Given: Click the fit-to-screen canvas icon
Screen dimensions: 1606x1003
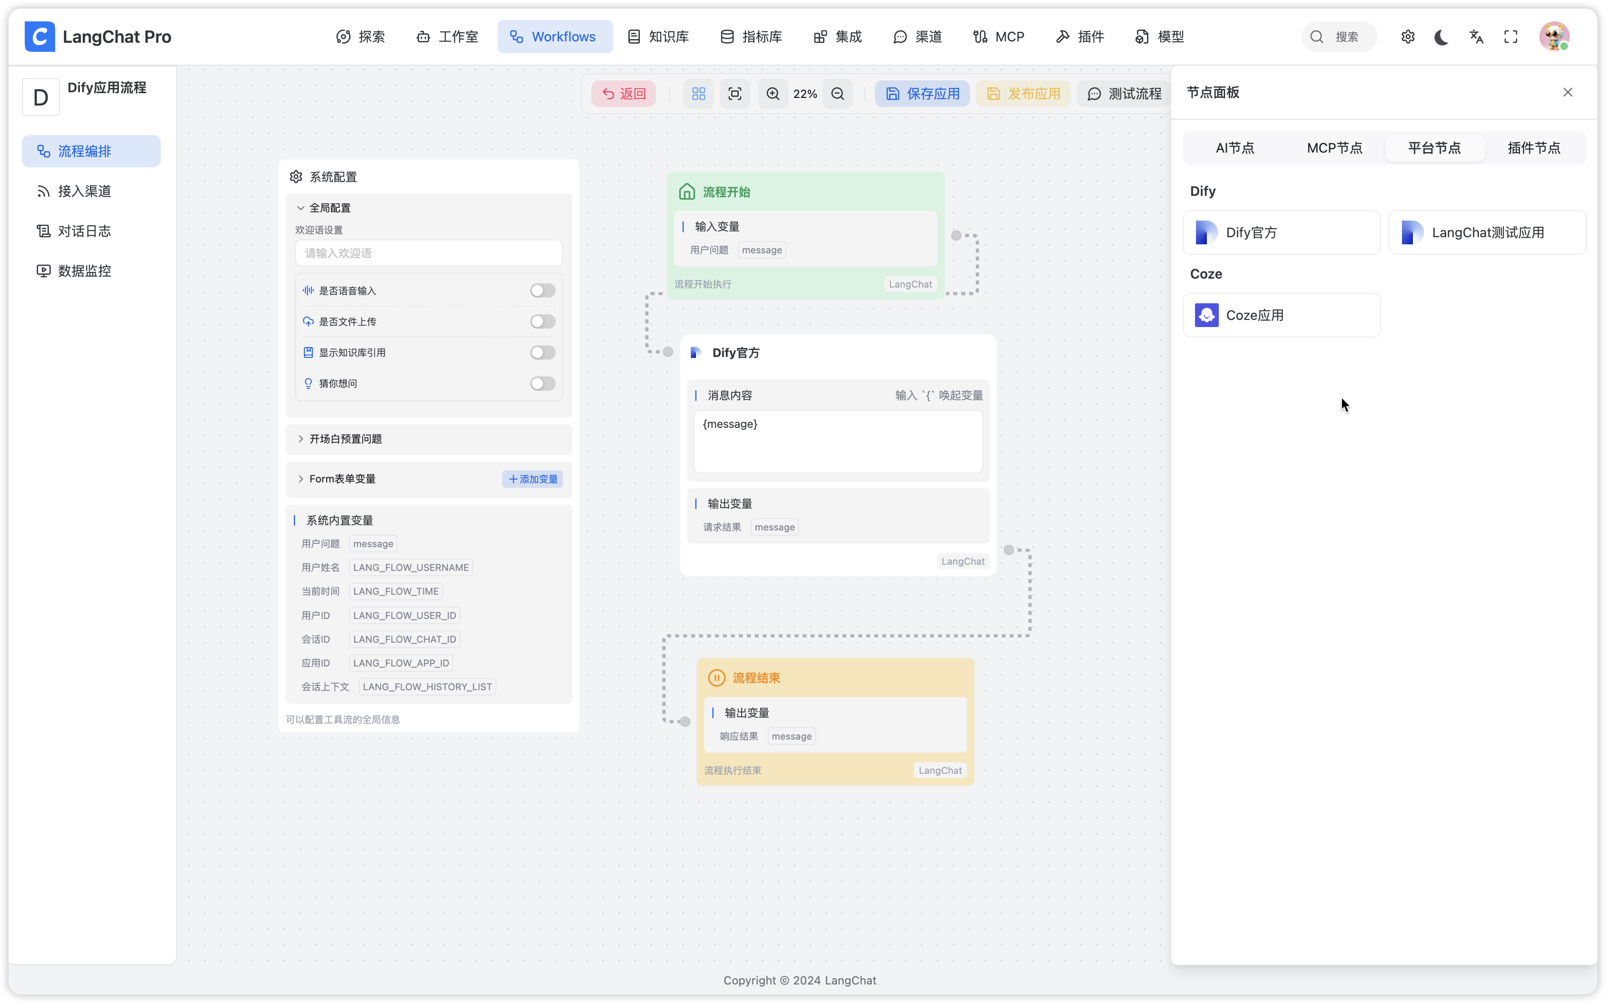Looking at the screenshot, I should pos(734,94).
